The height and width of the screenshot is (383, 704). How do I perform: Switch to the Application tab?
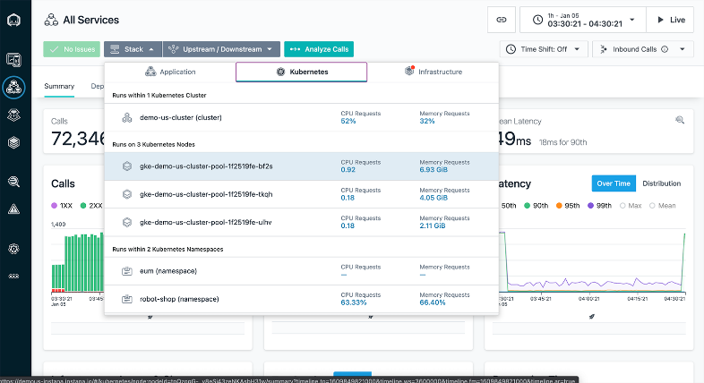(x=170, y=72)
